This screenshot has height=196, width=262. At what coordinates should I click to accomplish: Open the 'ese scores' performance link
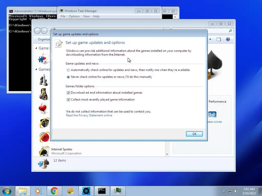point(215,122)
